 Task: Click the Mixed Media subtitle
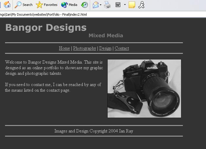106,35
